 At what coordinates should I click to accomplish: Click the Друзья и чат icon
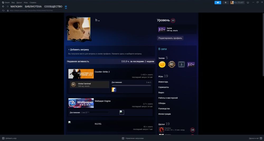(261, 138)
